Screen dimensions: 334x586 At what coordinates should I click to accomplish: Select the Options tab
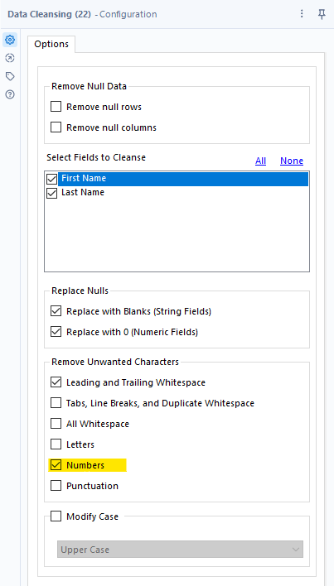(x=51, y=44)
